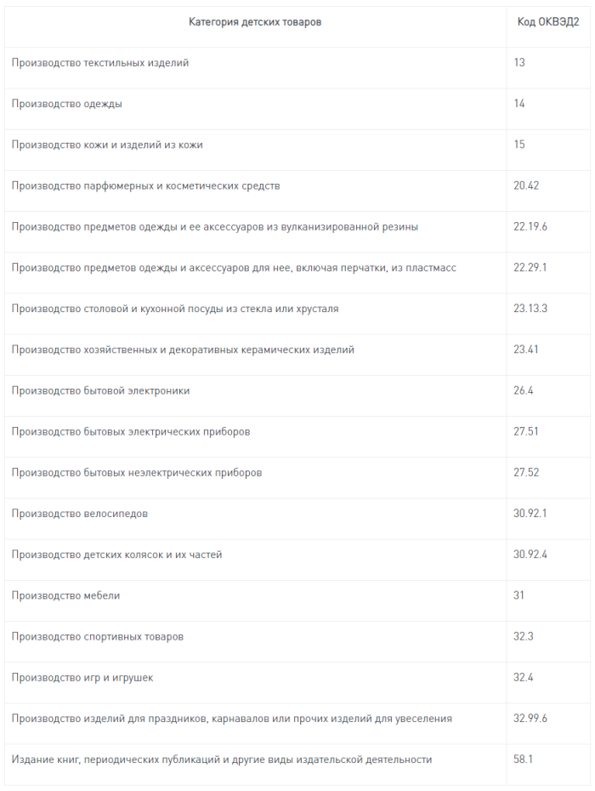Screen dimensions: 595x791
Task: Click the 'Категория детских товаров' column header
Action: point(255,22)
